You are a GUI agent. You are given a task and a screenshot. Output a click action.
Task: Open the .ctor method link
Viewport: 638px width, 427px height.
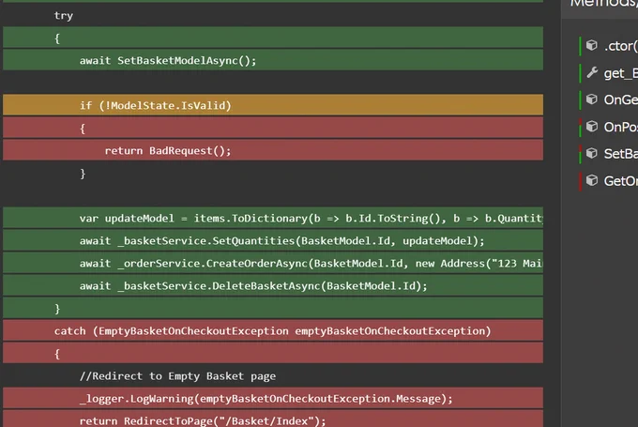click(621, 46)
